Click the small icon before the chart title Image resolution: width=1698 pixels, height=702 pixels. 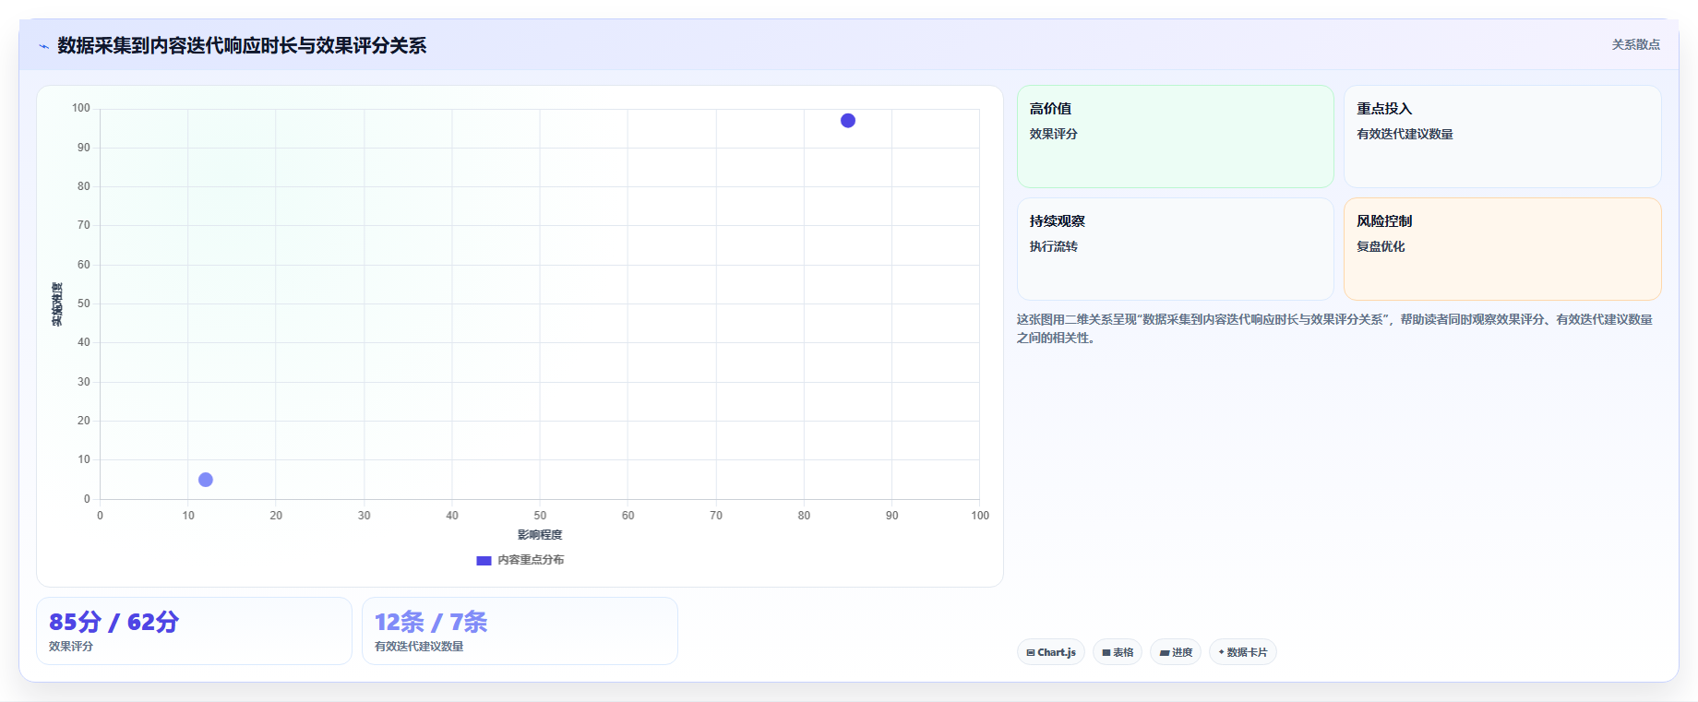tap(43, 46)
